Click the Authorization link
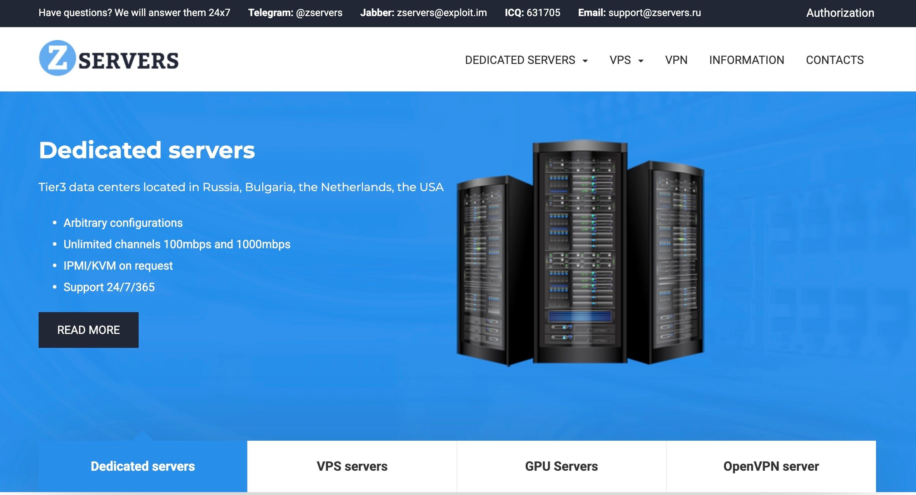This screenshot has width=916, height=495. [840, 13]
